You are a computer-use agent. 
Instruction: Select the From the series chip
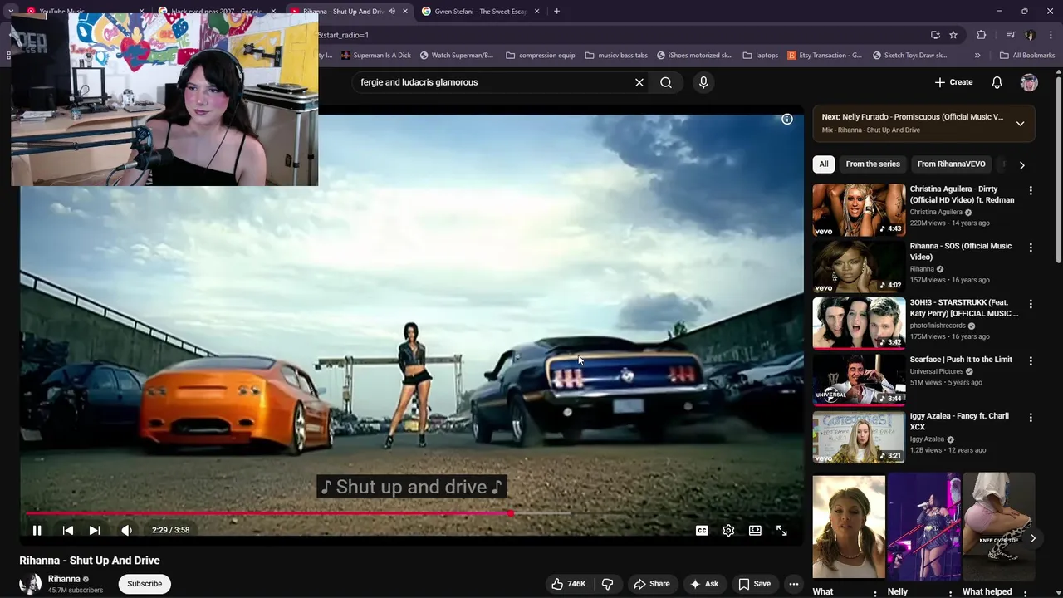click(x=873, y=164)
